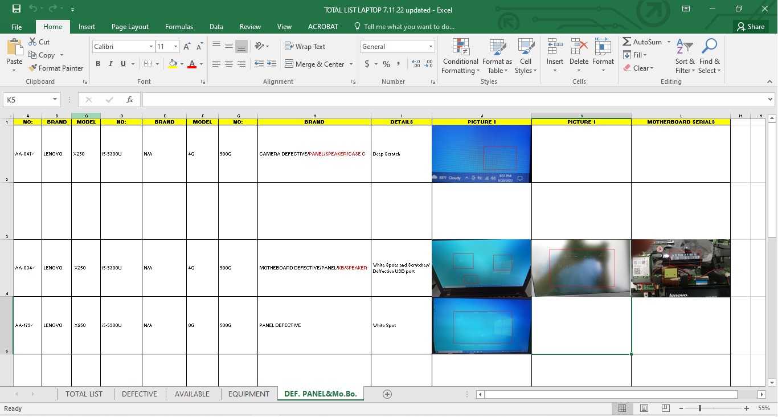This screenshot has width=778, height=417.
Task: Apply center horizontal alignment
Action: [x=229, y=64]
